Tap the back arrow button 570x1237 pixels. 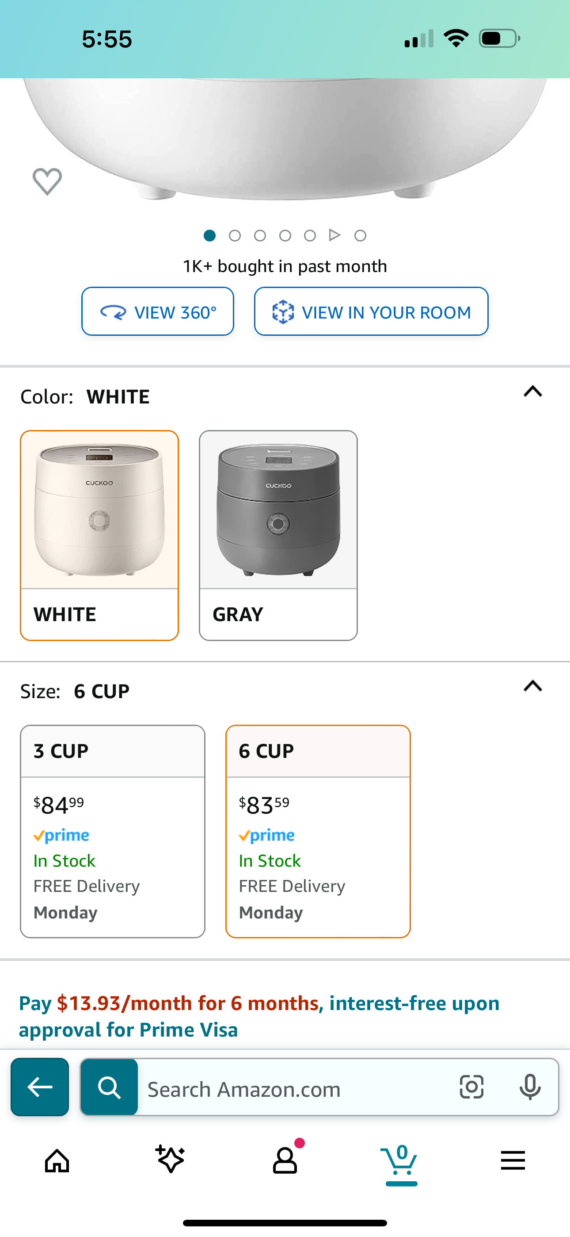coord(40,1086)
